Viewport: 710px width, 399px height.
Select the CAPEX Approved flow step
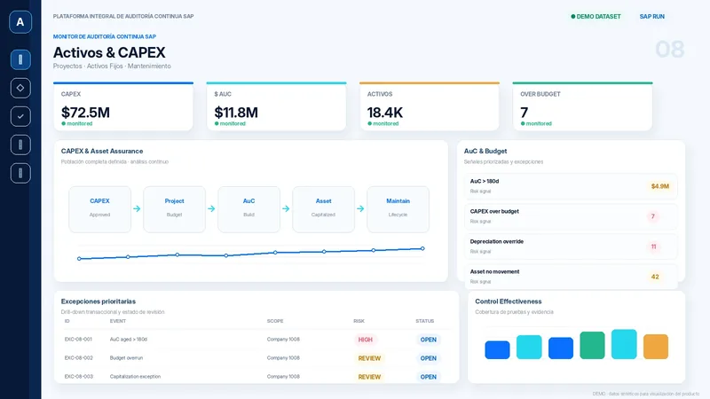click(x=99, y=209)
